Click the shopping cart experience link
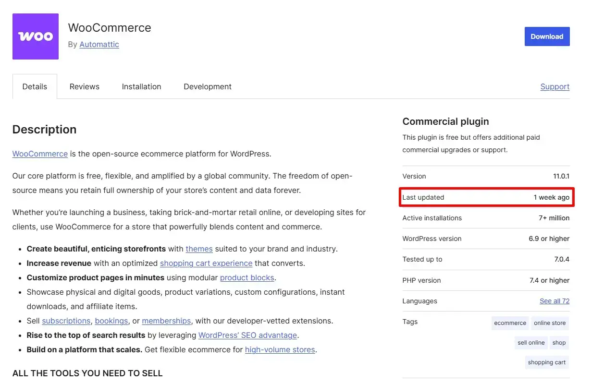This screenshot has width=591, height=383. (206, 263)
